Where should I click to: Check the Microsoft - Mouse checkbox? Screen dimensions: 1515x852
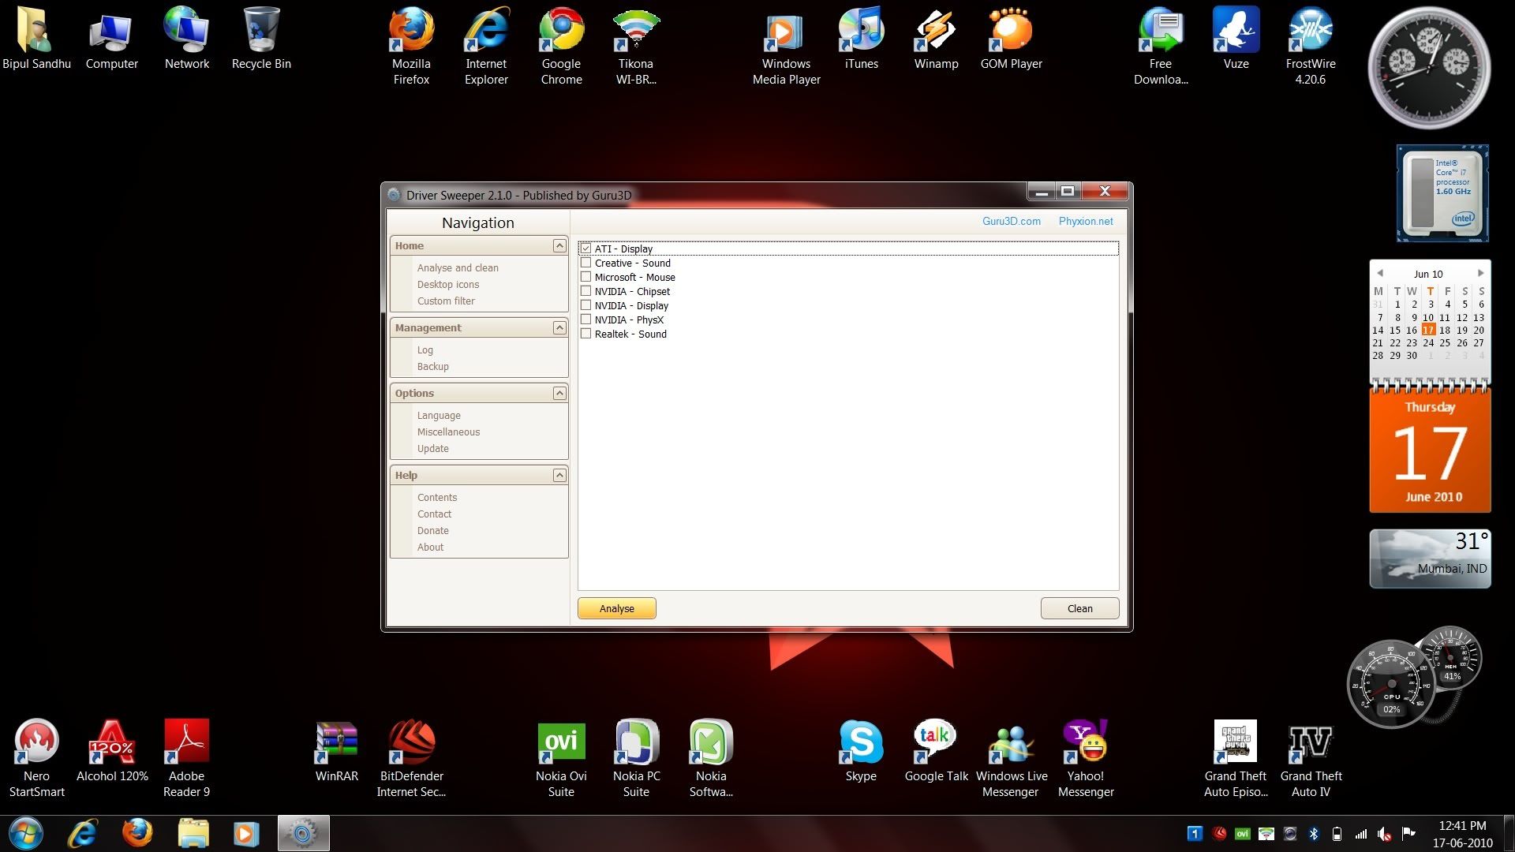[x=585, y=277]
